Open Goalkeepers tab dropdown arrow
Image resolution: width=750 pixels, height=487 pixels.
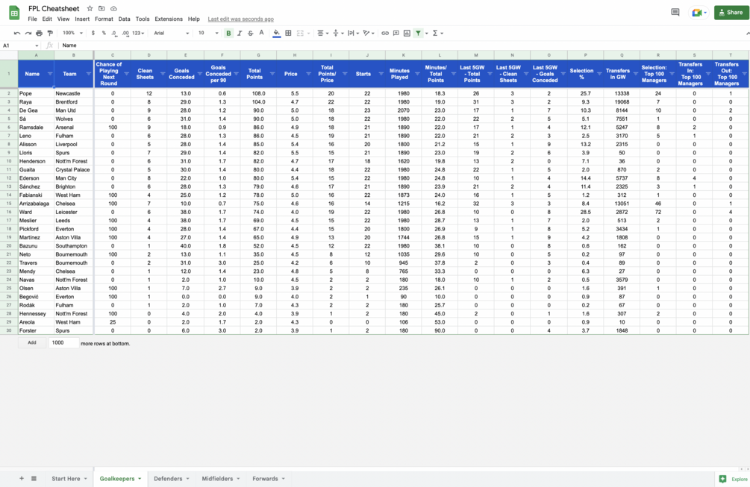tap(140, 478)
